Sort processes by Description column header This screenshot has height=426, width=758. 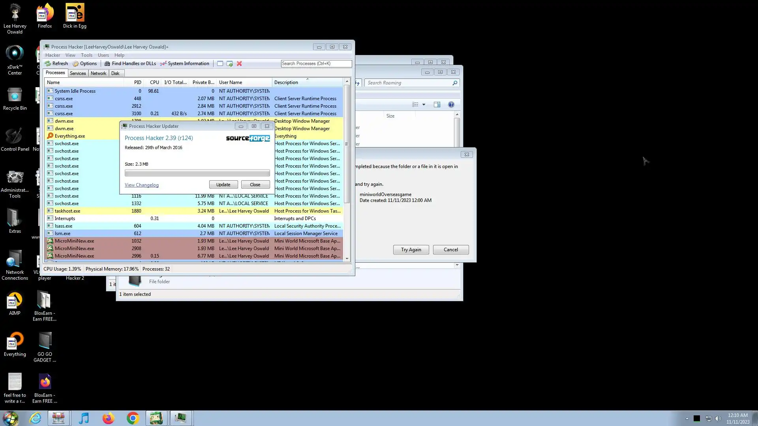click(286, 82)
